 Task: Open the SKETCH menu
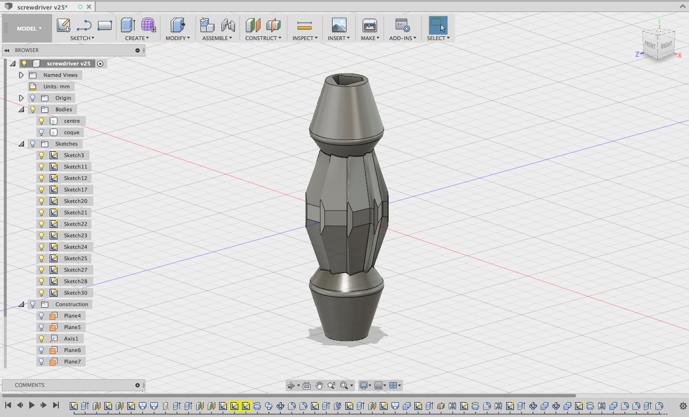pyautogui.click(x=82, y=38)
